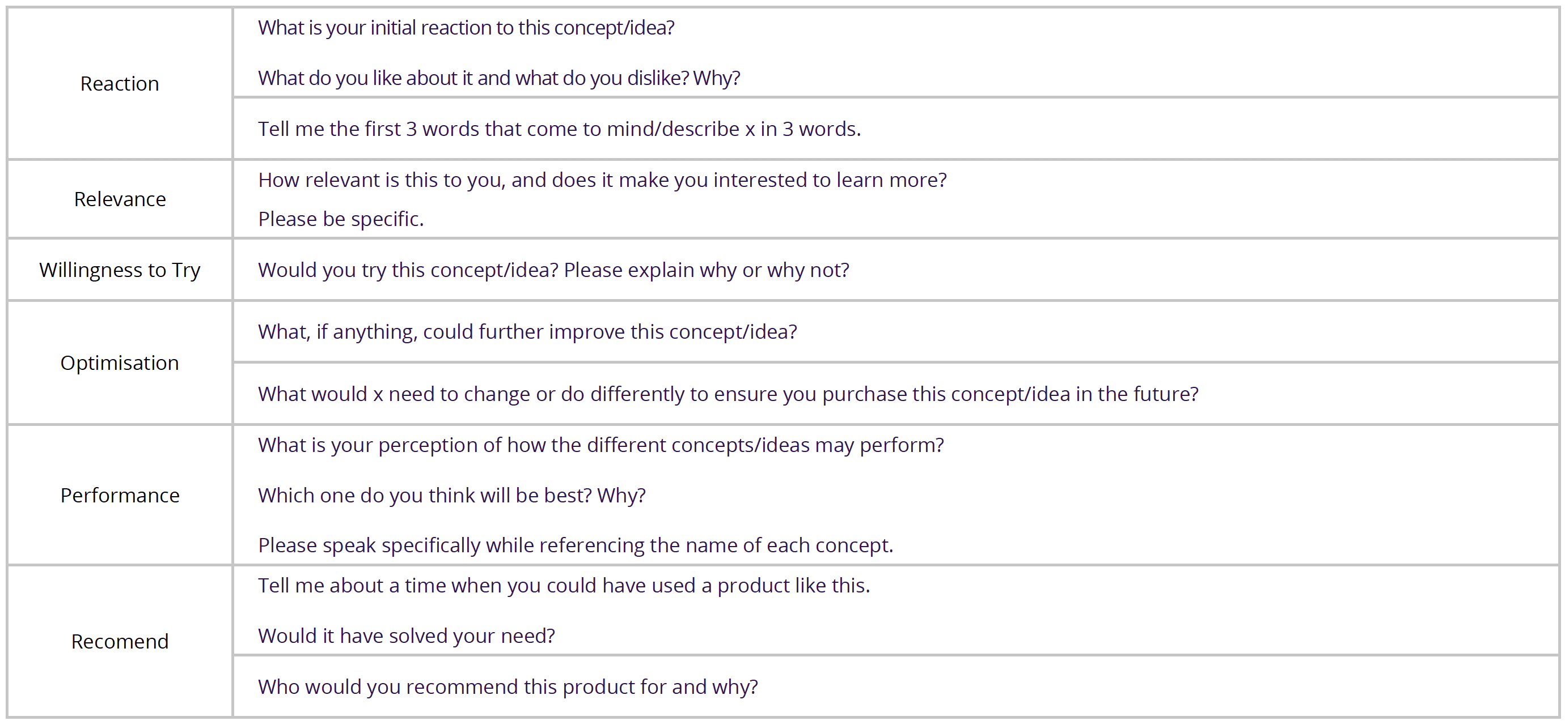This screenshot has width=1565, height=725.
Task: Click 'How relevant is this to you' question
Action: coord(602,180)
